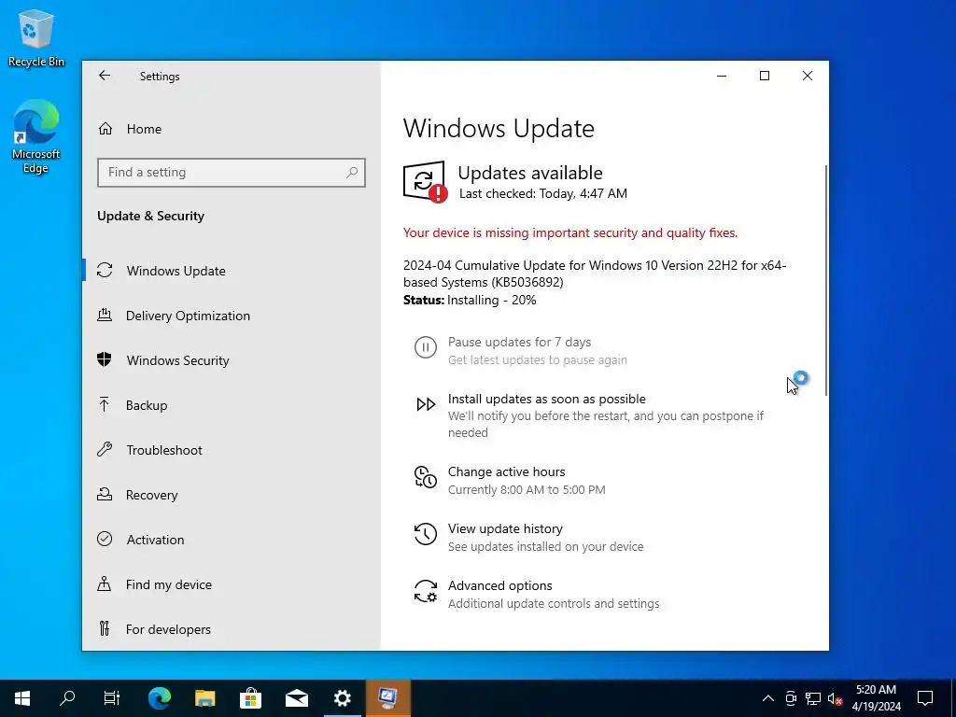Image resolution: width=956 pixels, height=717 pixels.
Task: Open Microsoft Store from the taskbar
Action: click(250, 698)
